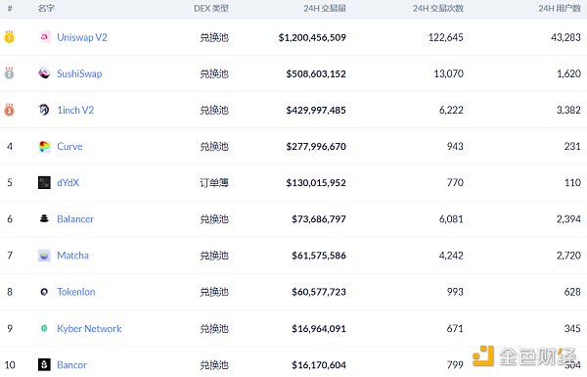The height and width of the screenshot is (377, 587).
Task: Click the bronze third-place medal icon
Action: [10, 110]
